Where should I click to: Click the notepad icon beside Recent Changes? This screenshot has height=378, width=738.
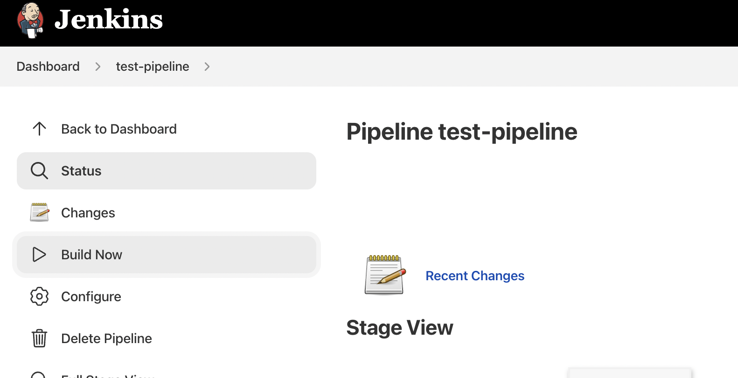[384, 275]
